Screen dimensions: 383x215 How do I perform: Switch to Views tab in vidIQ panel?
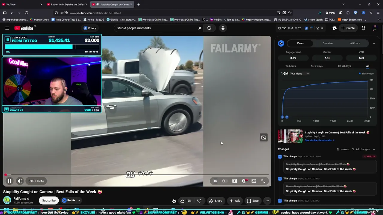coord(300,43)
